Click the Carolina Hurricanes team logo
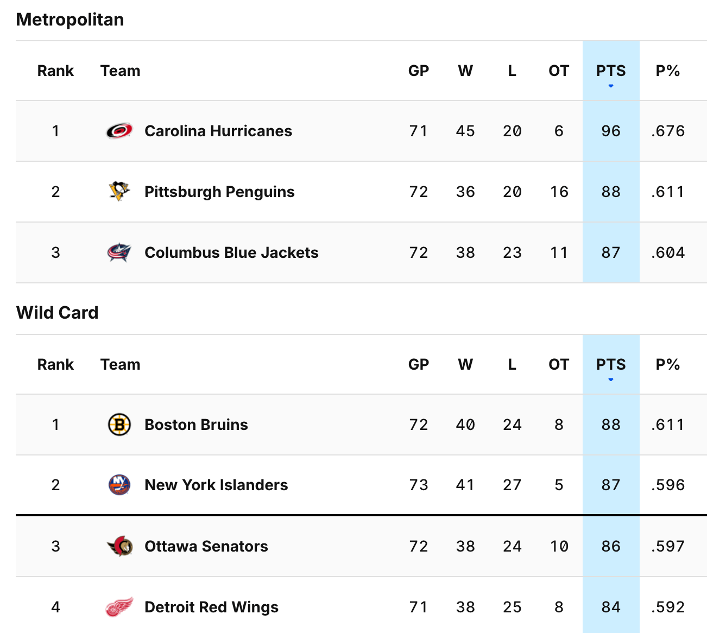The image size is (707, 633). tap(119, 131)
